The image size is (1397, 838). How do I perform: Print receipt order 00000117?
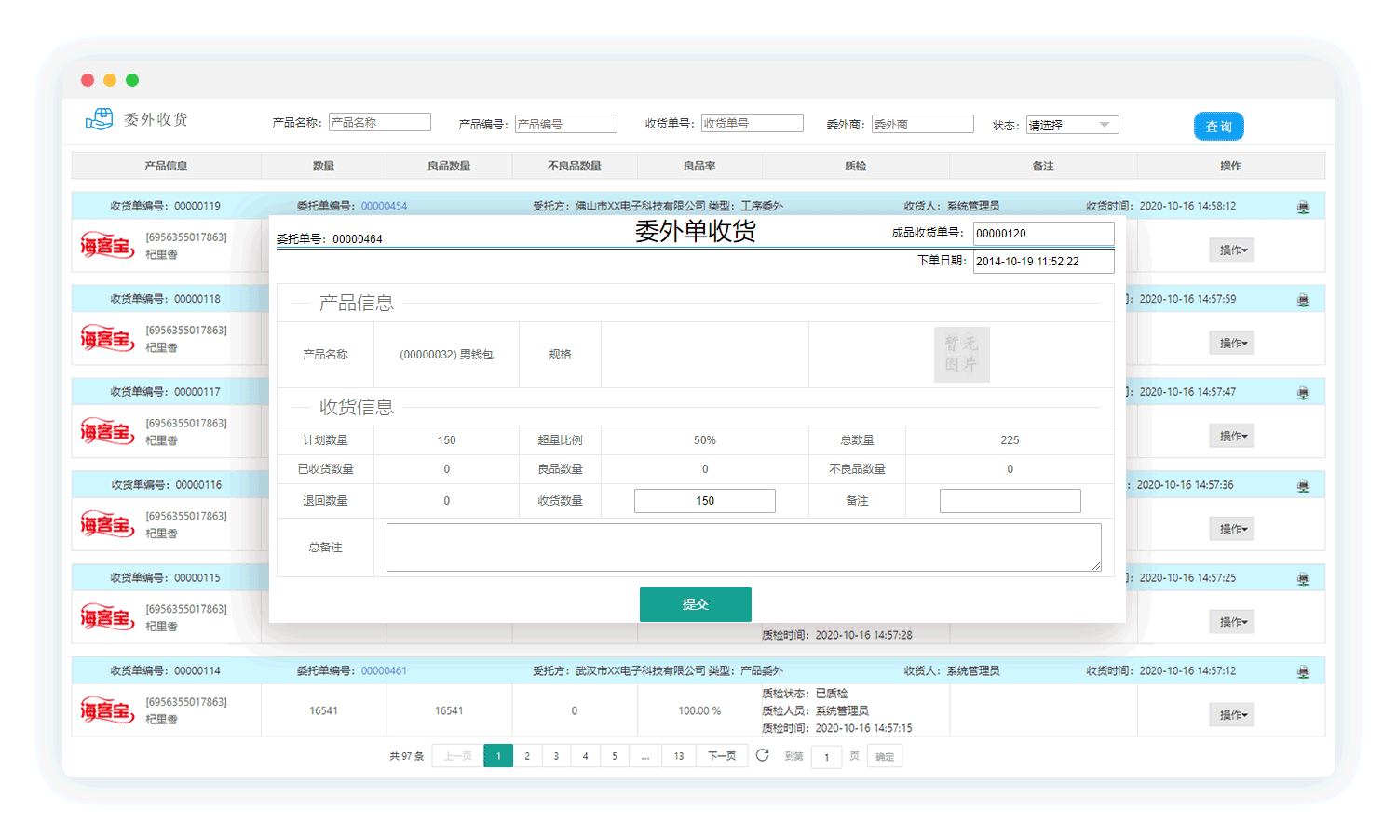[1303, 393]
